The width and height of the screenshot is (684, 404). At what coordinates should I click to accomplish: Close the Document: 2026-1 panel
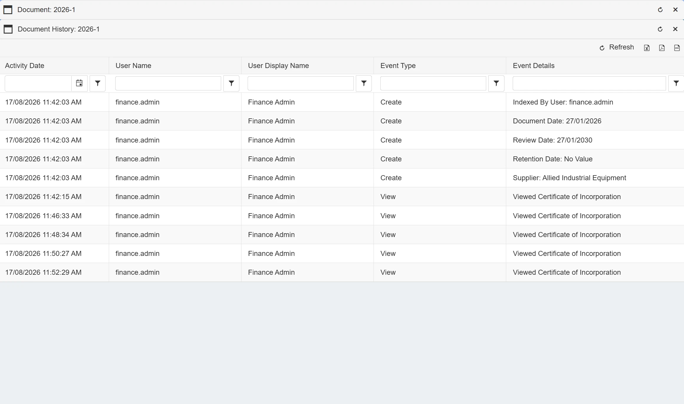click(x=675, y=10)
